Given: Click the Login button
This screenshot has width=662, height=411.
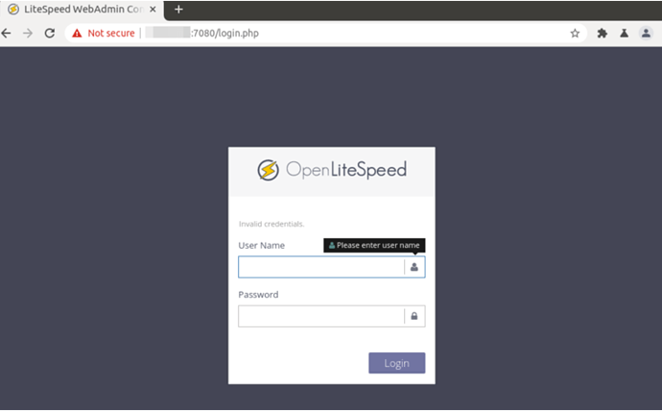Looking at the screenshot, I should click(x=396, y=363).
